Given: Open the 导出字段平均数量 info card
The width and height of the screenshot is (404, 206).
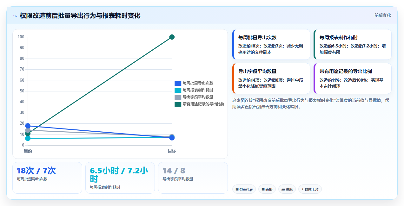Looking at the screenshot, I should click(x=271, y=78).
